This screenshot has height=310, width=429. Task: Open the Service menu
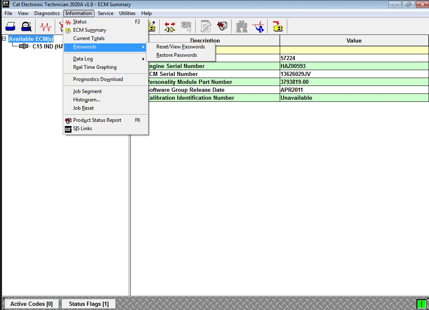coord(105,13)
